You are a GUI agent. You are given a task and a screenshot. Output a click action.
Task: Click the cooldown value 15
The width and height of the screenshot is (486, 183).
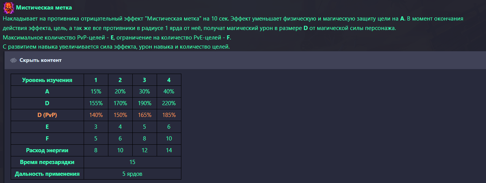point(132,162)
